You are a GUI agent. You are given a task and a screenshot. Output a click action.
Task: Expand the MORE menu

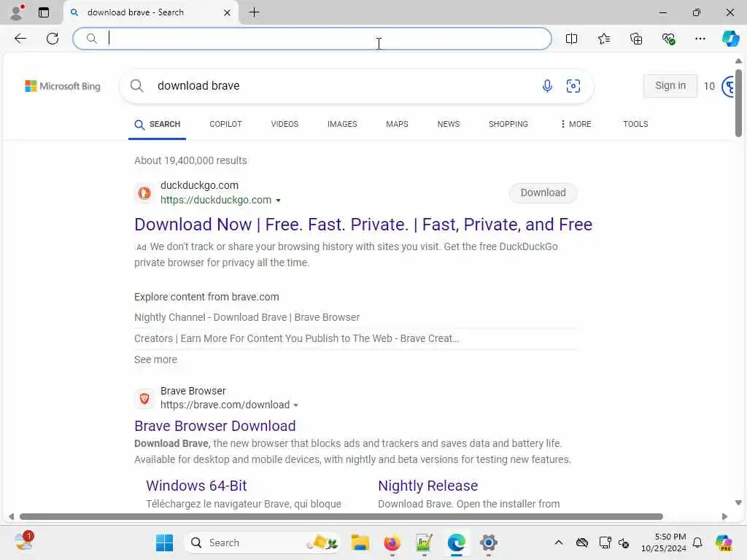tap(576, 124)
